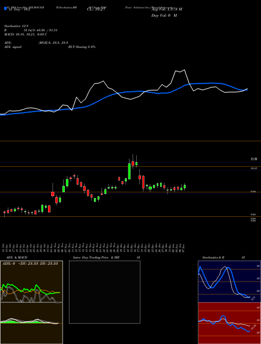Click the tallest green candlestick in the price chart
The image size is (261, 344).
(129, 171)
